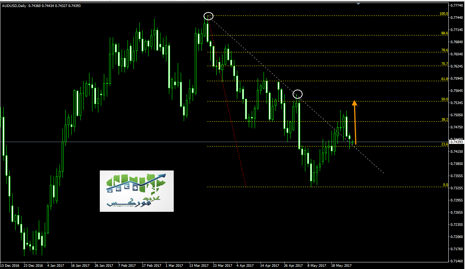Click the 13 Mar 2017 date label
The image size is (465, 269).
[x=199, y=265]
